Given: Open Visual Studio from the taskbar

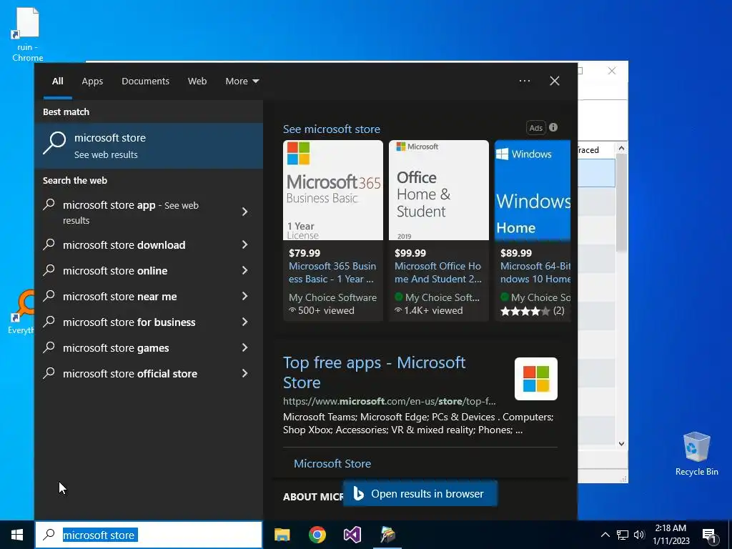Looking at the screenshot, I should click(x=352, y=535).
